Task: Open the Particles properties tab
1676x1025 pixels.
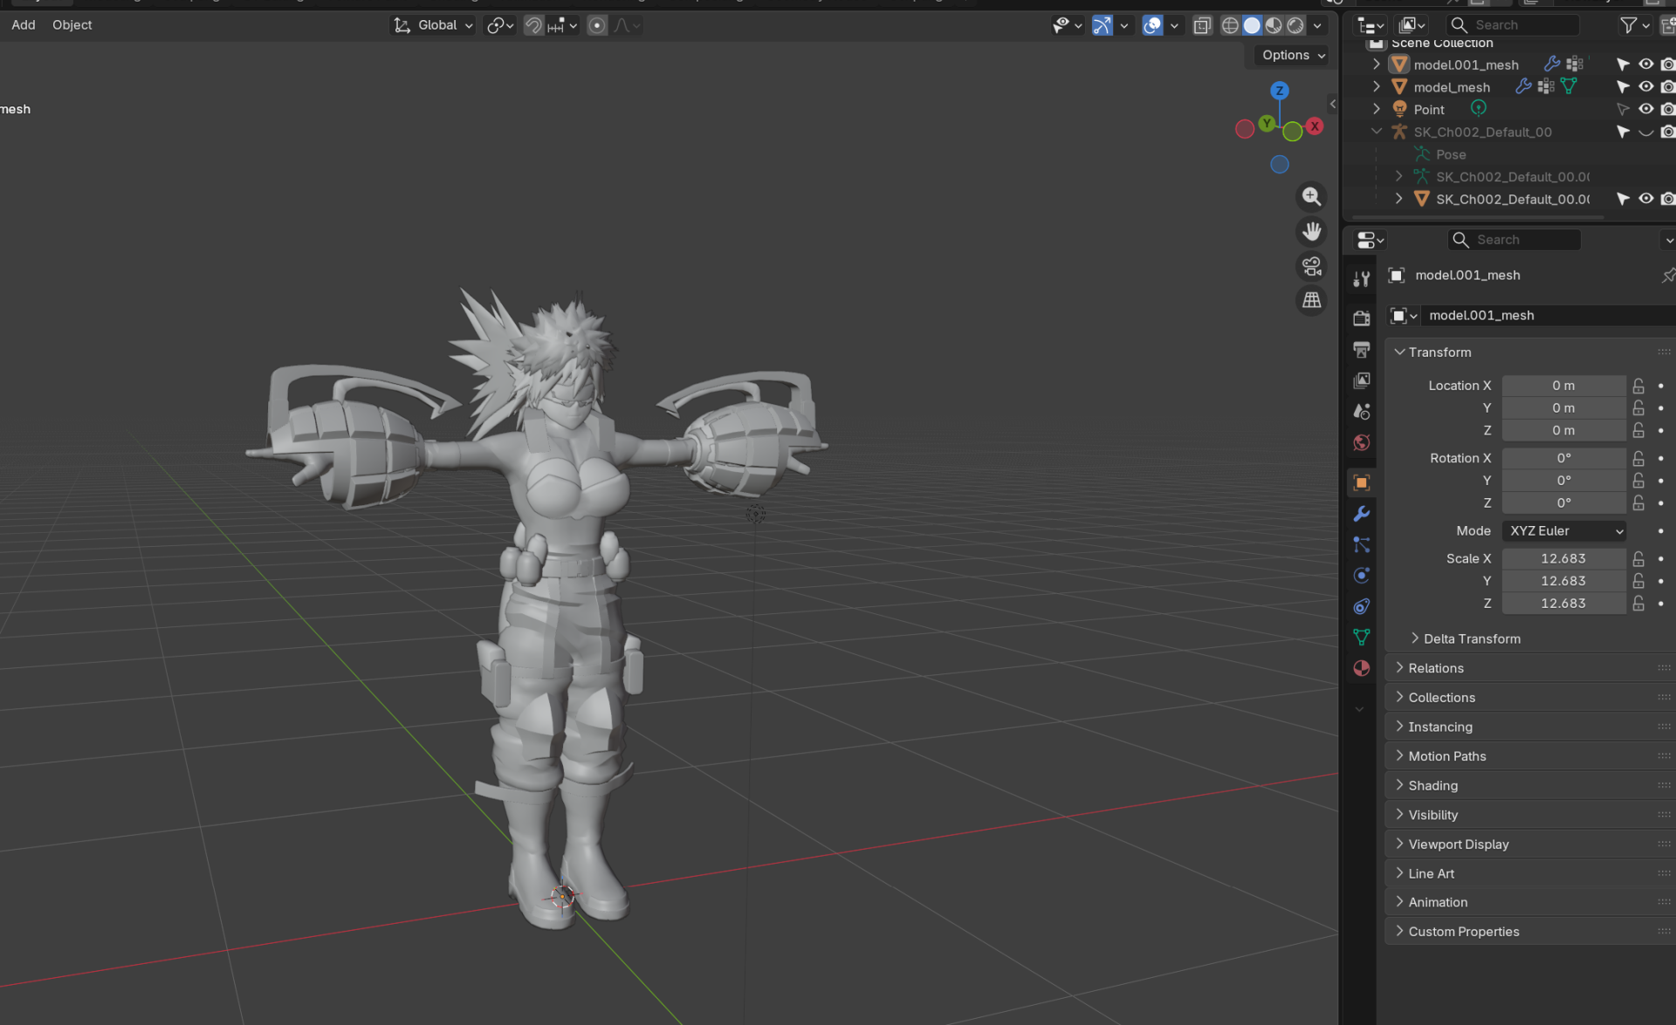Action: (x=1361, y=545)
